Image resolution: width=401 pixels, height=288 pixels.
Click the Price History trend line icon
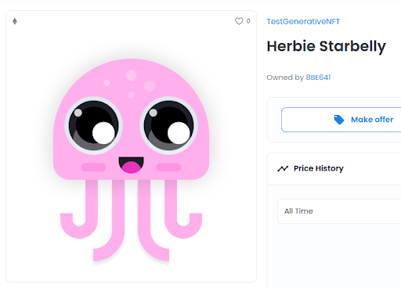click(x=283, y=168)
